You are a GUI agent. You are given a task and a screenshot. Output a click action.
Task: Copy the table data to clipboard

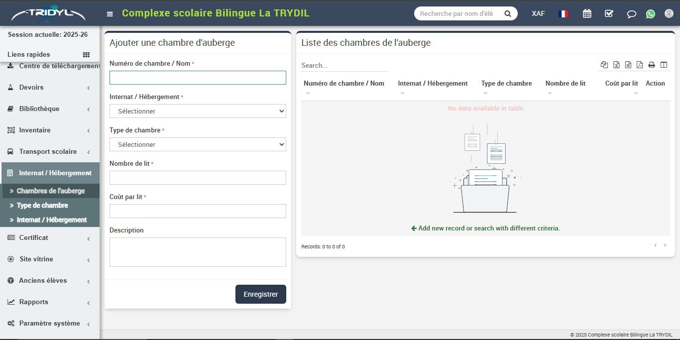click(604, 65)
